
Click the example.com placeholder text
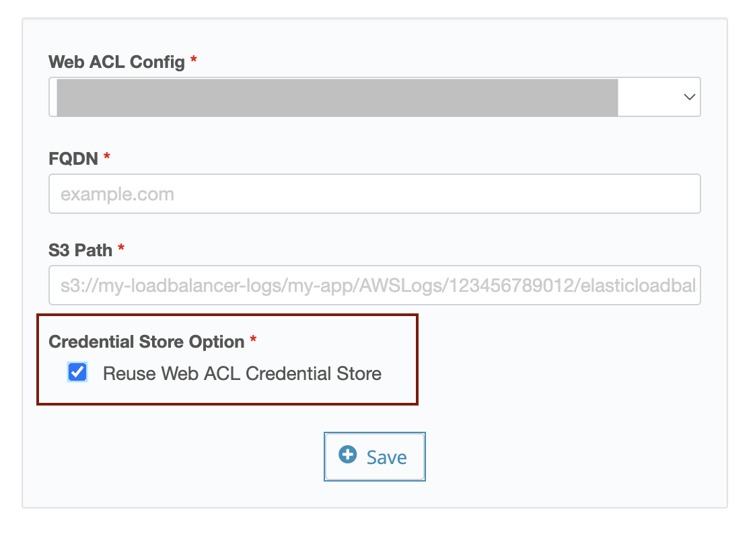[x=117, y=194]
